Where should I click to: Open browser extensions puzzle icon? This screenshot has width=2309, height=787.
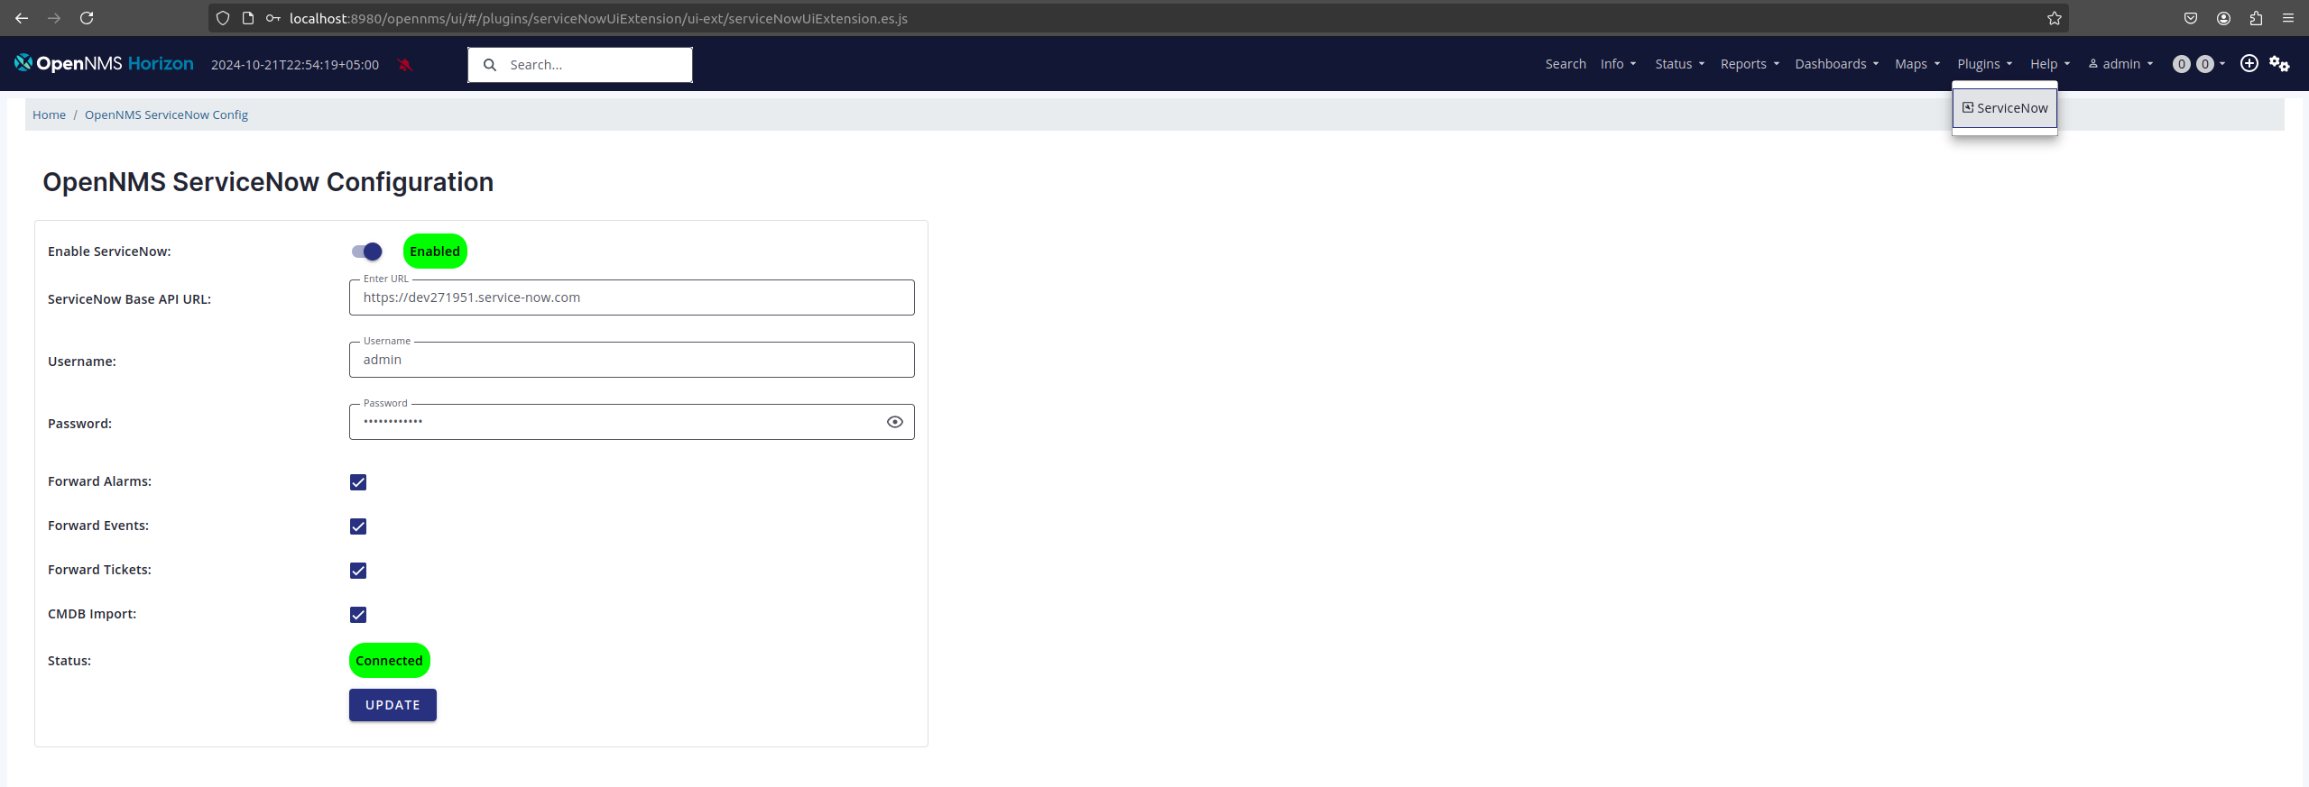click(2256, 18)
